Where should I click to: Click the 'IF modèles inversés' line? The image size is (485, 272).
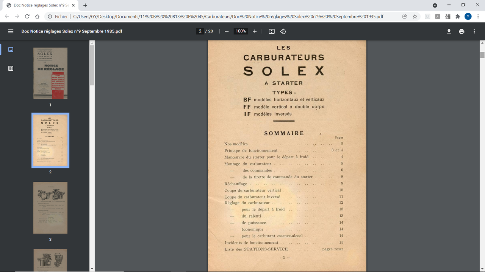[x=268, y=114]
